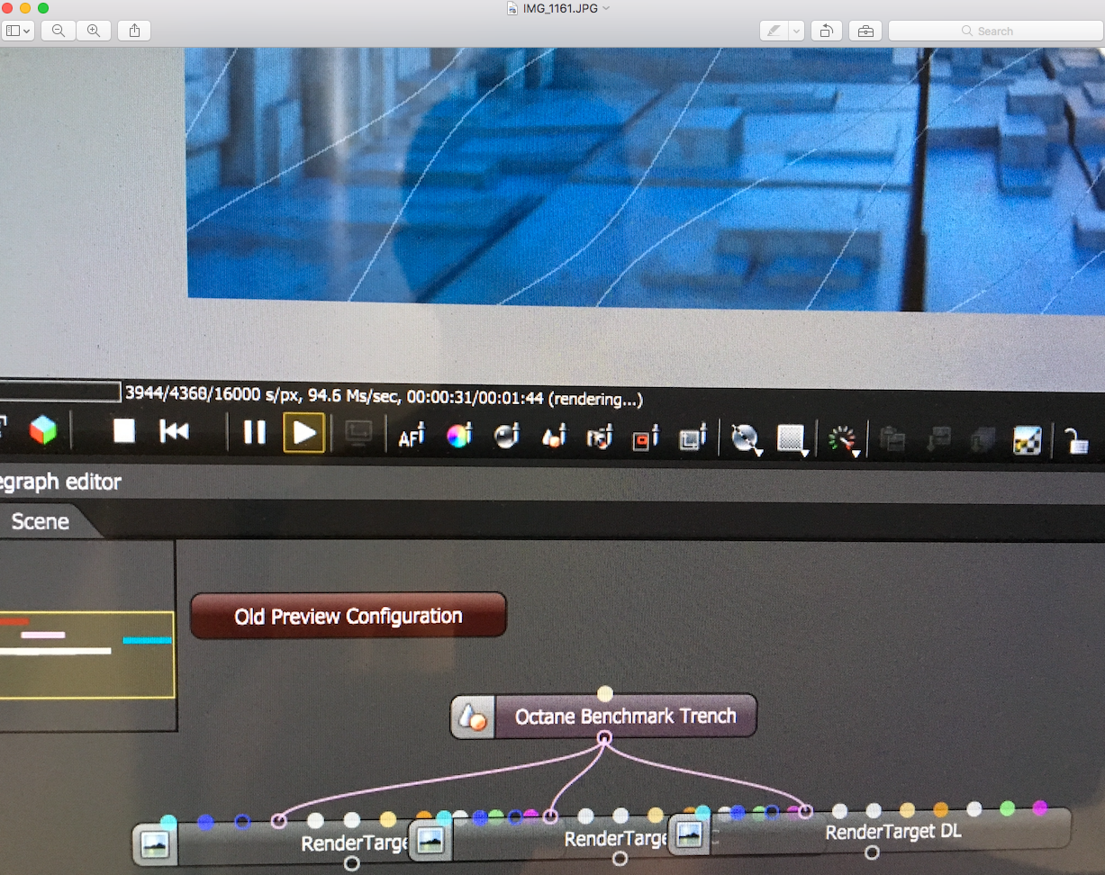
Task: Click the leftmost RenderTarget node's image icon
Action: click(155, 844)
